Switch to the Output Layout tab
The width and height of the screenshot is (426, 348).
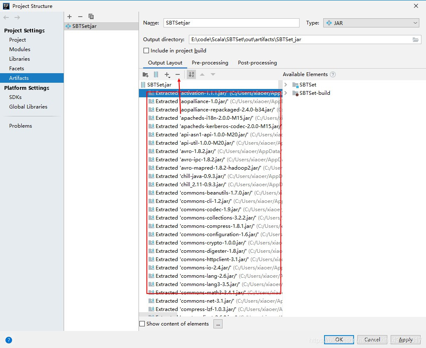[x=165, y=63]
